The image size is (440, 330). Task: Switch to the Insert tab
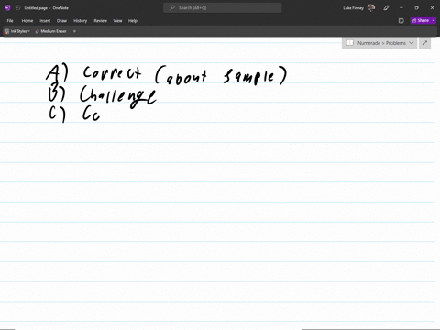point(45,21)
